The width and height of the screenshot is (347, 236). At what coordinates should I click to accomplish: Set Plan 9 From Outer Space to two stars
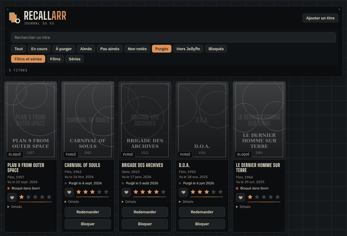[28, 197]
